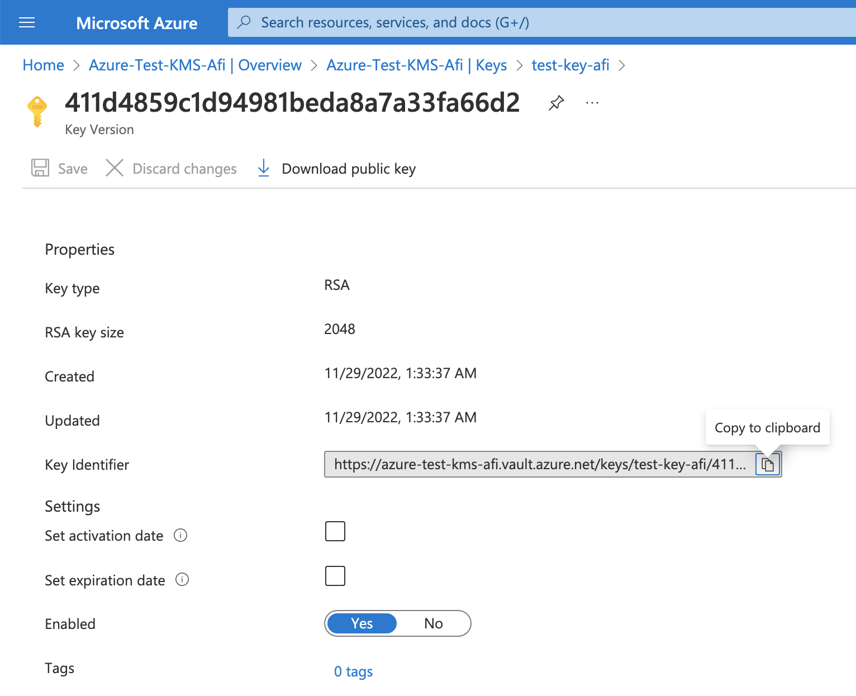Image resolution: width=856 pixels, height=696 pixels.
Task: Click the Properties section heading
Action: 80,249
